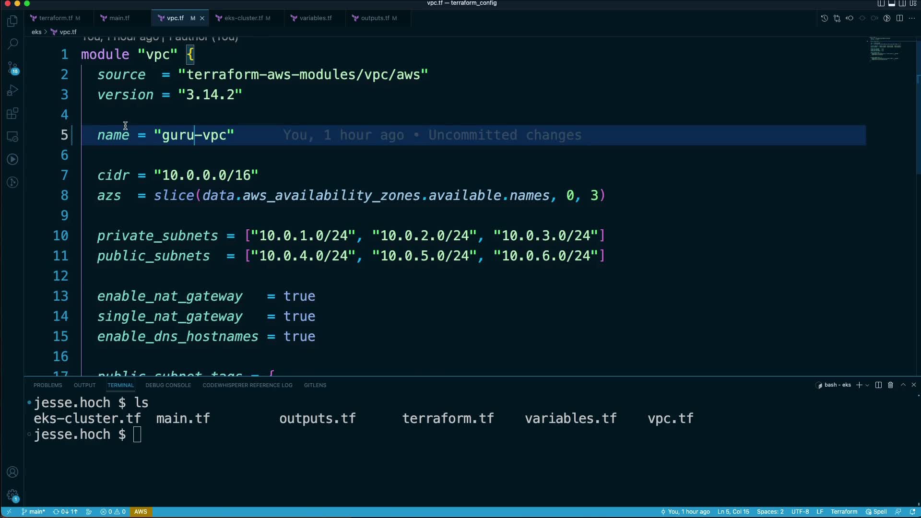Click the file history clock icon
Viewport: 921px width, 518px height.
824,18
